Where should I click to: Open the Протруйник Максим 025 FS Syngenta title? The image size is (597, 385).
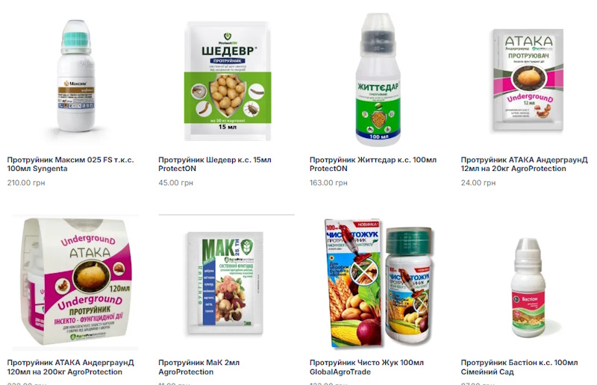(70, 164)
